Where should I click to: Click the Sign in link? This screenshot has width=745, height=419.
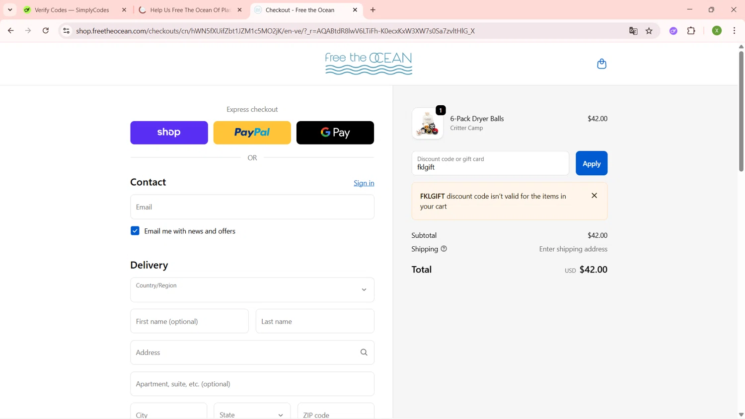click(364, 183)
